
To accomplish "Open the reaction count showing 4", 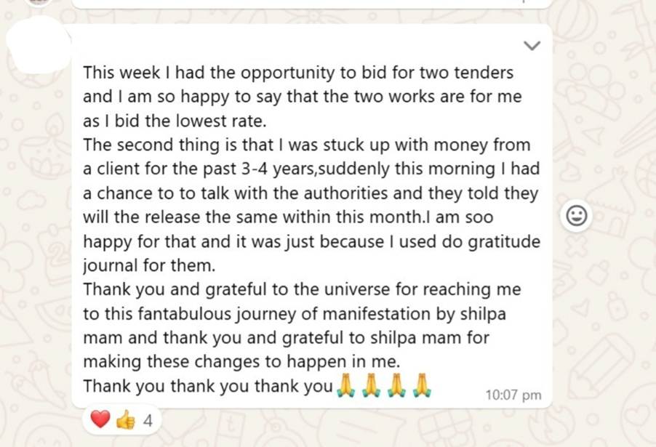I will (x=148, y=420).
